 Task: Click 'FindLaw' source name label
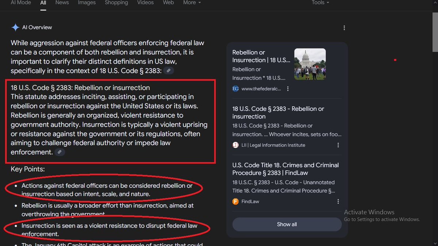point(250,202)
